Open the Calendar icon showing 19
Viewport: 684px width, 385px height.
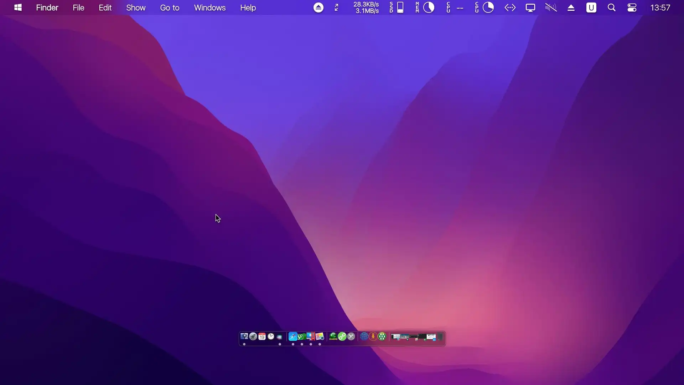click(262, 336)
